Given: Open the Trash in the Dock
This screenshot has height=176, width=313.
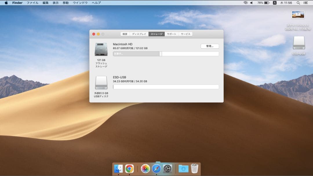Looking at the screenshot, I should tap(194, 168).
